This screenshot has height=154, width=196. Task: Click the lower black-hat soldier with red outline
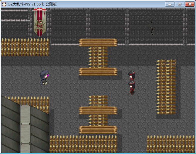click(x=132, y=87)
